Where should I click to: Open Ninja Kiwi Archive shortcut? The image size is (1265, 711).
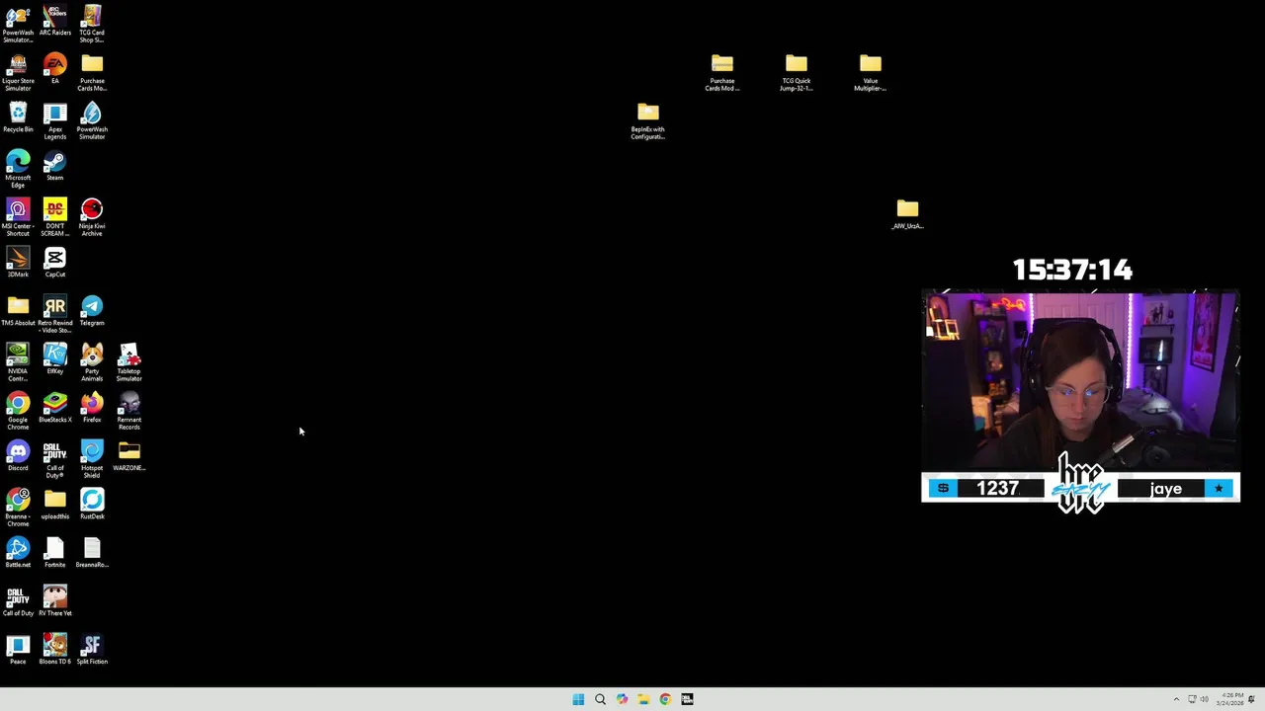[x=92, y=217]
